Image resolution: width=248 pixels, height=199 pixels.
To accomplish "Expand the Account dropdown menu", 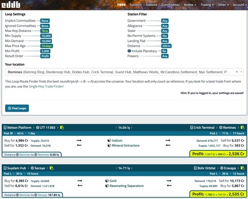I will pos(240,5).
